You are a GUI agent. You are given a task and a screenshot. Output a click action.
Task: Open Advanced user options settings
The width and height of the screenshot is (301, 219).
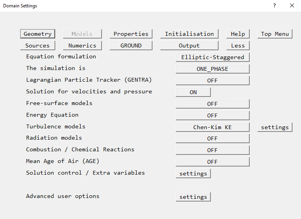[x=193, y=197]
